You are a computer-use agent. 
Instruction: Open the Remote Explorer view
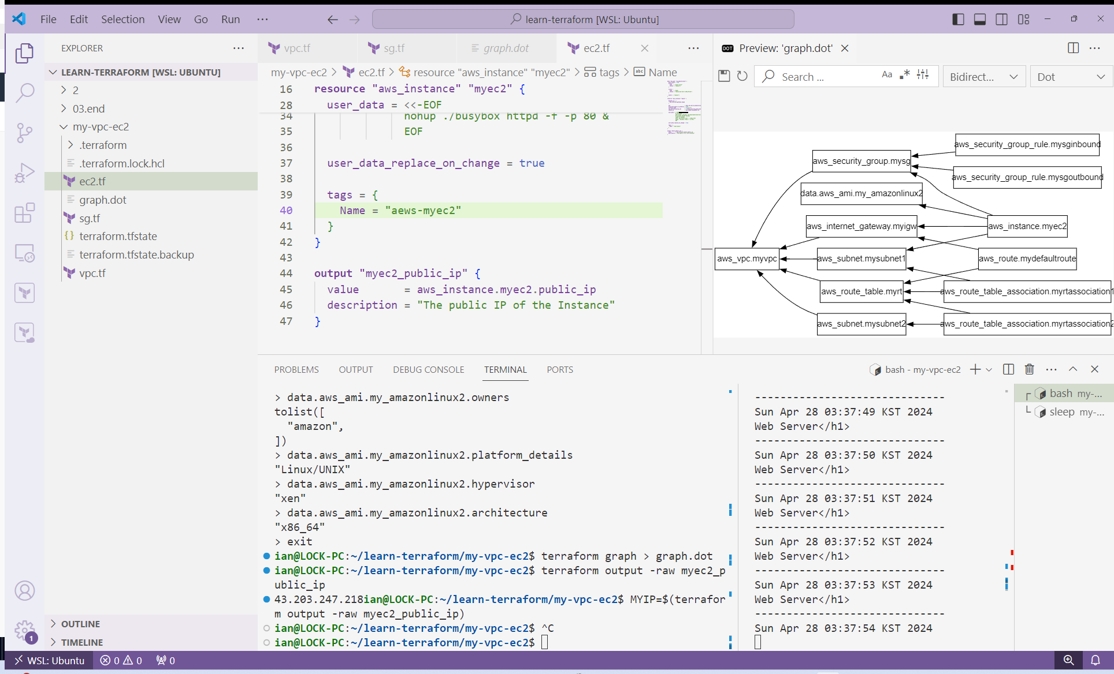(24, 253)
